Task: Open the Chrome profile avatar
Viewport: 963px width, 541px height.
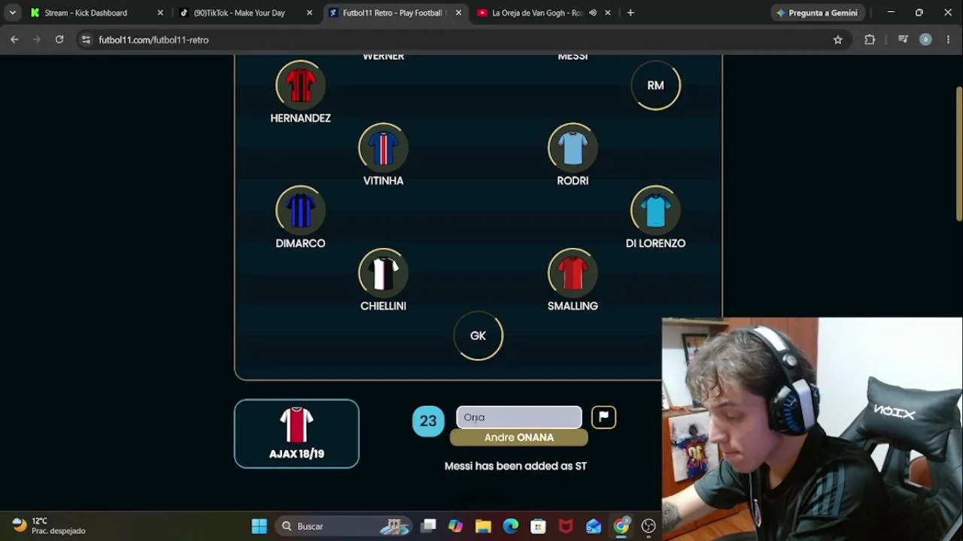Action: (x=925, y=40)
